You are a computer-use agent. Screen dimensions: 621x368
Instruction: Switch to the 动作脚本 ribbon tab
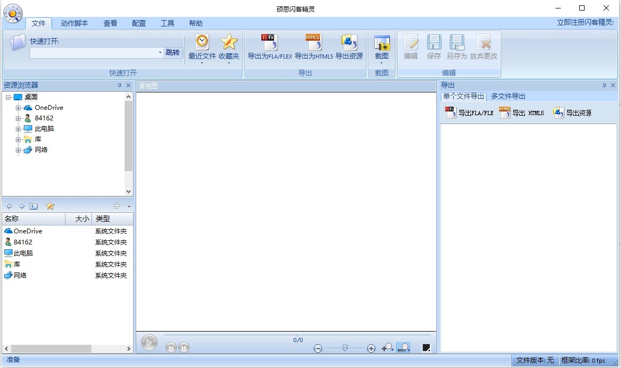click(x=74, y=23)
